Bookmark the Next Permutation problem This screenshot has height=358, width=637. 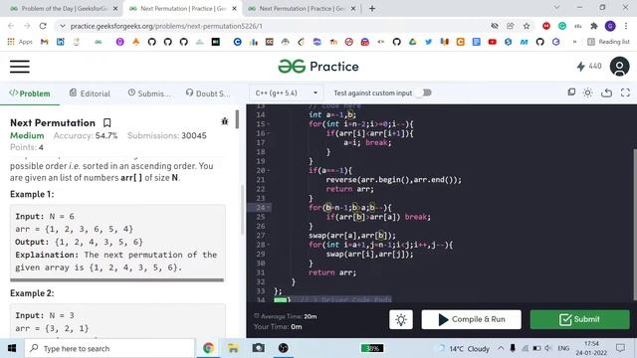(106, 122)
